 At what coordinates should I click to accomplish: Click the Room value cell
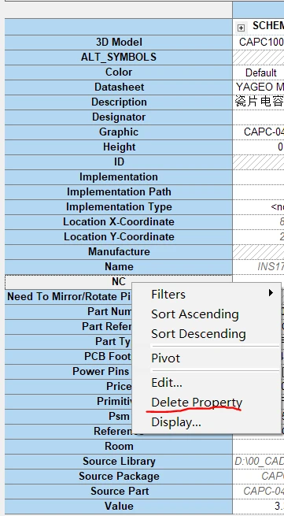[x=258, y=447]
